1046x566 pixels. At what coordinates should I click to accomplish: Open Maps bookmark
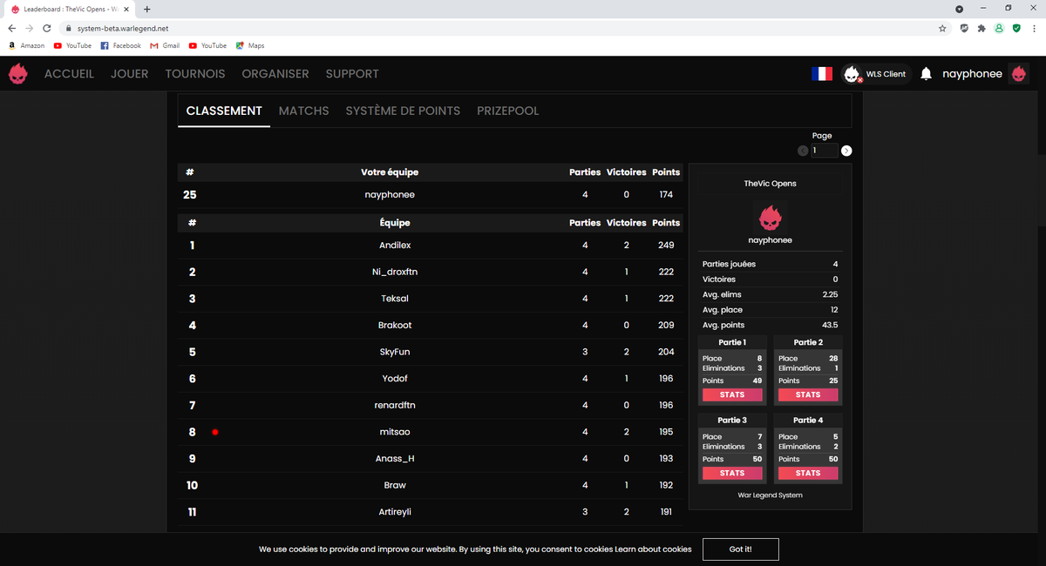(x=250, y=45)
